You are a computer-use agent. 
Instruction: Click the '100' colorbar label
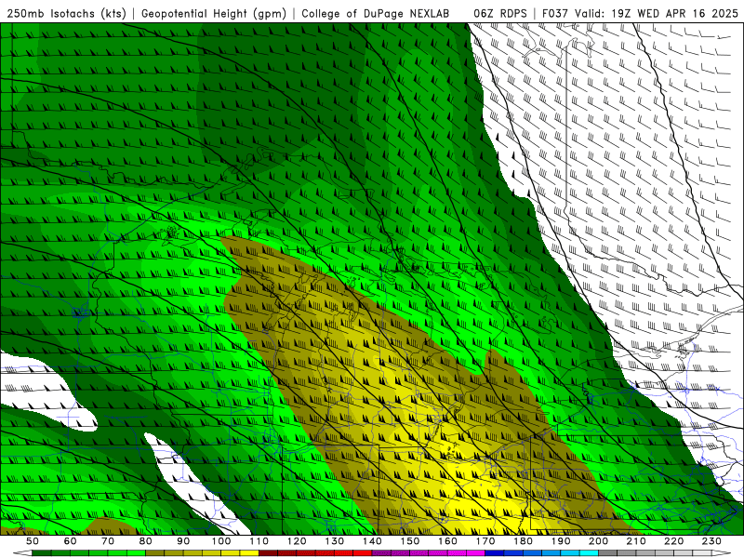(221, 541)
